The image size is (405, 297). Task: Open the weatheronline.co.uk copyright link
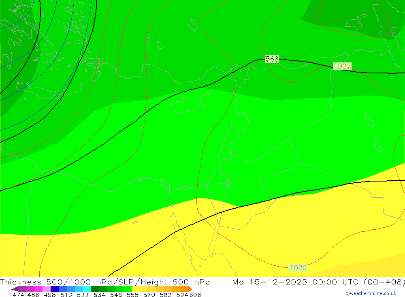coord(371,293)
